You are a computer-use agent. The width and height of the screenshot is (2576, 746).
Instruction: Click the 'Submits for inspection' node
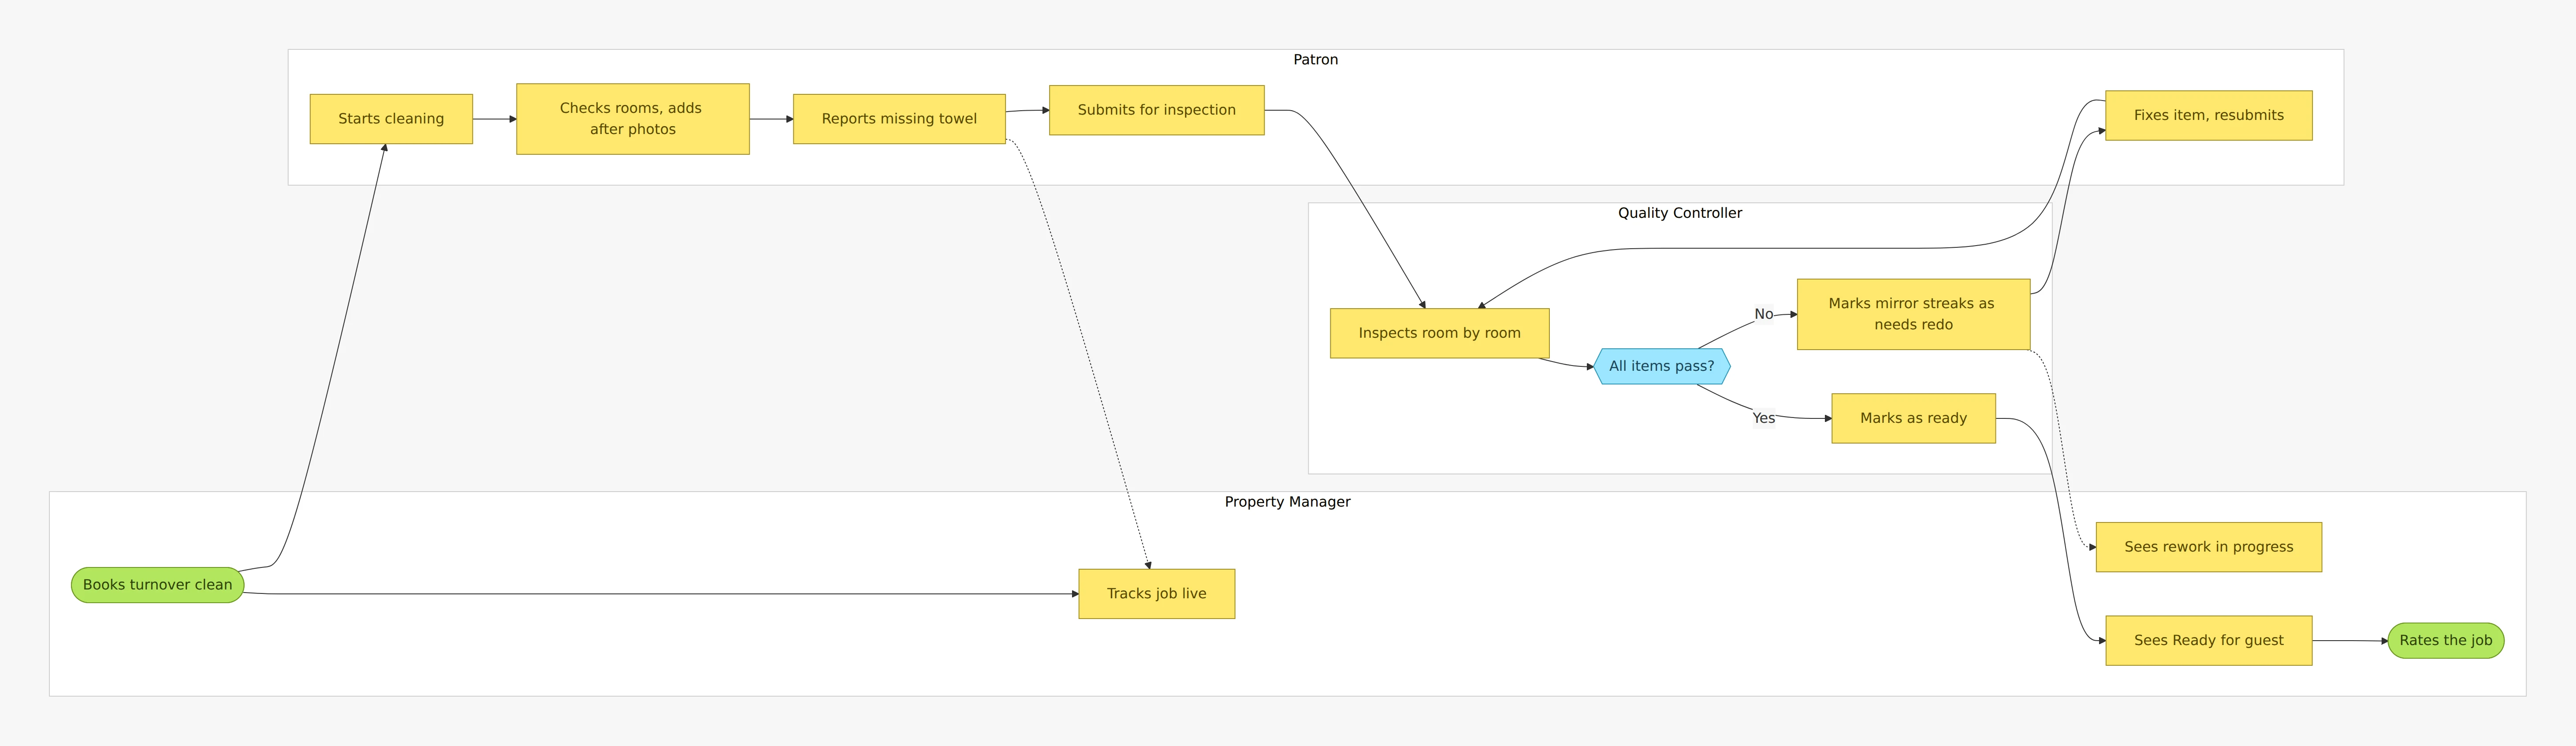[1157, 110]
